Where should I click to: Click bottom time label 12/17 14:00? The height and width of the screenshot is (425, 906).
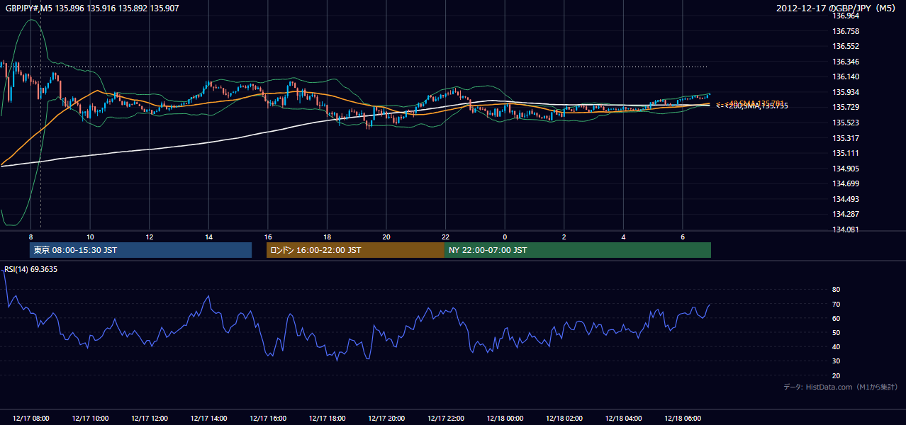click(208, 419)
